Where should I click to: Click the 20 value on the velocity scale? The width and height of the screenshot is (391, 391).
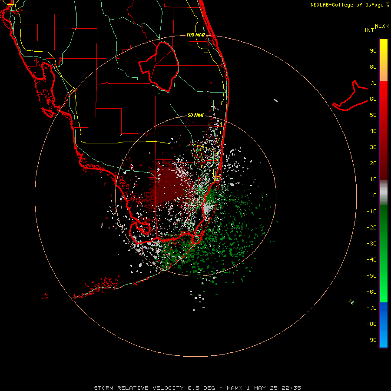point(373,163)
